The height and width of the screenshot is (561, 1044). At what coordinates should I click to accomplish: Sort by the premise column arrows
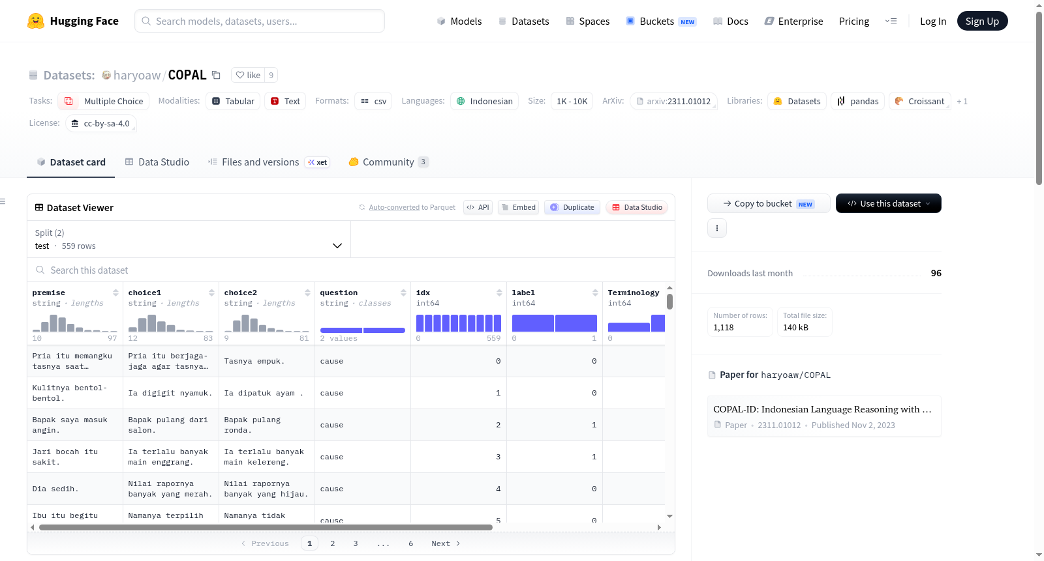point(115,293)
